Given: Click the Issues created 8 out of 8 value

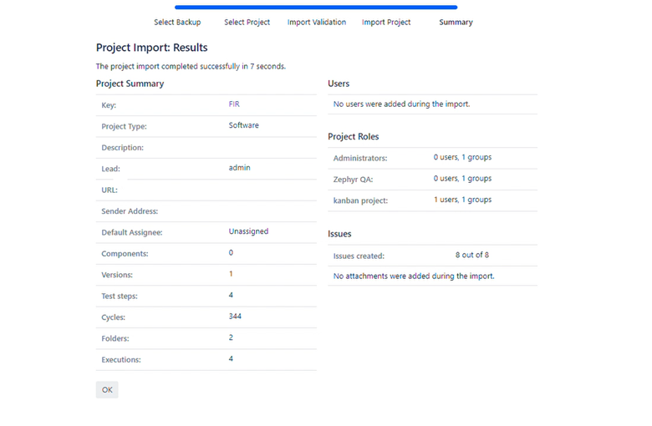Looking at the screenshot, I should point(472,256).
